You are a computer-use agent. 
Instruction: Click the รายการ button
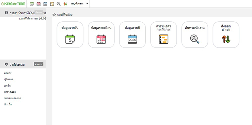pos(38,64)
